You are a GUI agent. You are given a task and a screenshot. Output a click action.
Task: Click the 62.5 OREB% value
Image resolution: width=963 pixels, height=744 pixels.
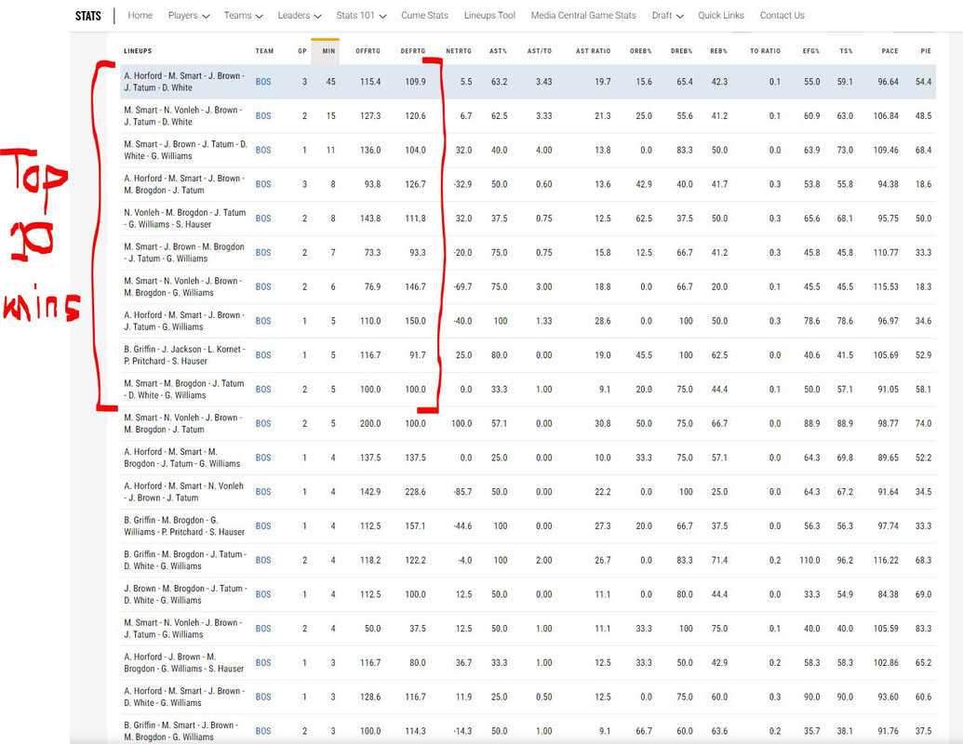pos(644,219)
